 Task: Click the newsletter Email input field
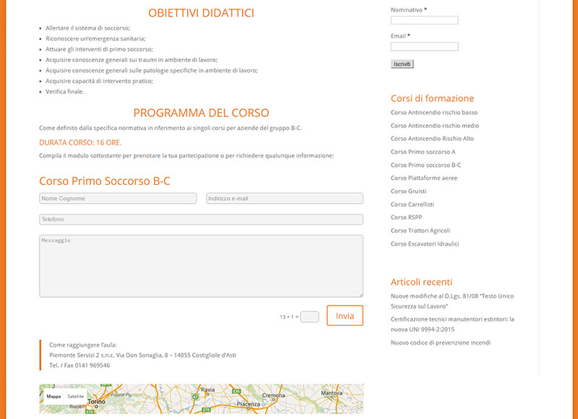coord(424,46)
